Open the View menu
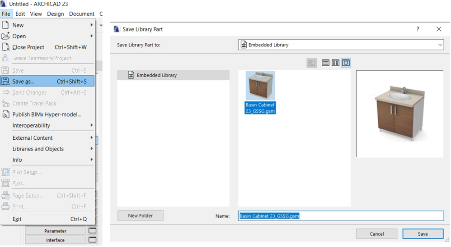The height and width of the screenshot is (247, 451). pyautogui.click(x=36, y=14)
